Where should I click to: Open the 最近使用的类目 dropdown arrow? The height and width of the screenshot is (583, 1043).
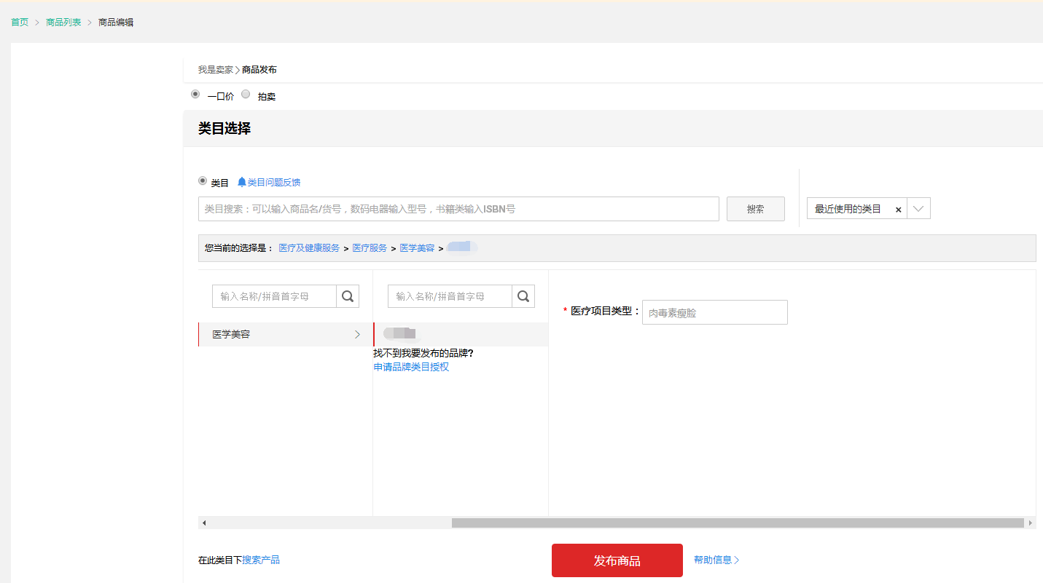click(918, 209)
